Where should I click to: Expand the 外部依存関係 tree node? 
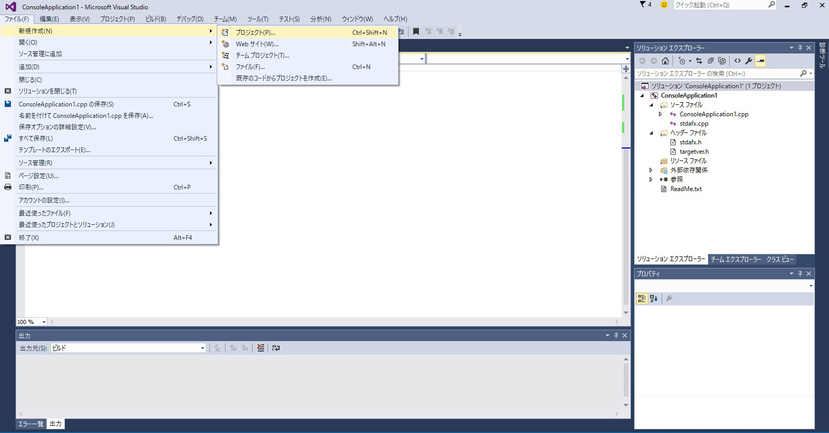point(651,170)
